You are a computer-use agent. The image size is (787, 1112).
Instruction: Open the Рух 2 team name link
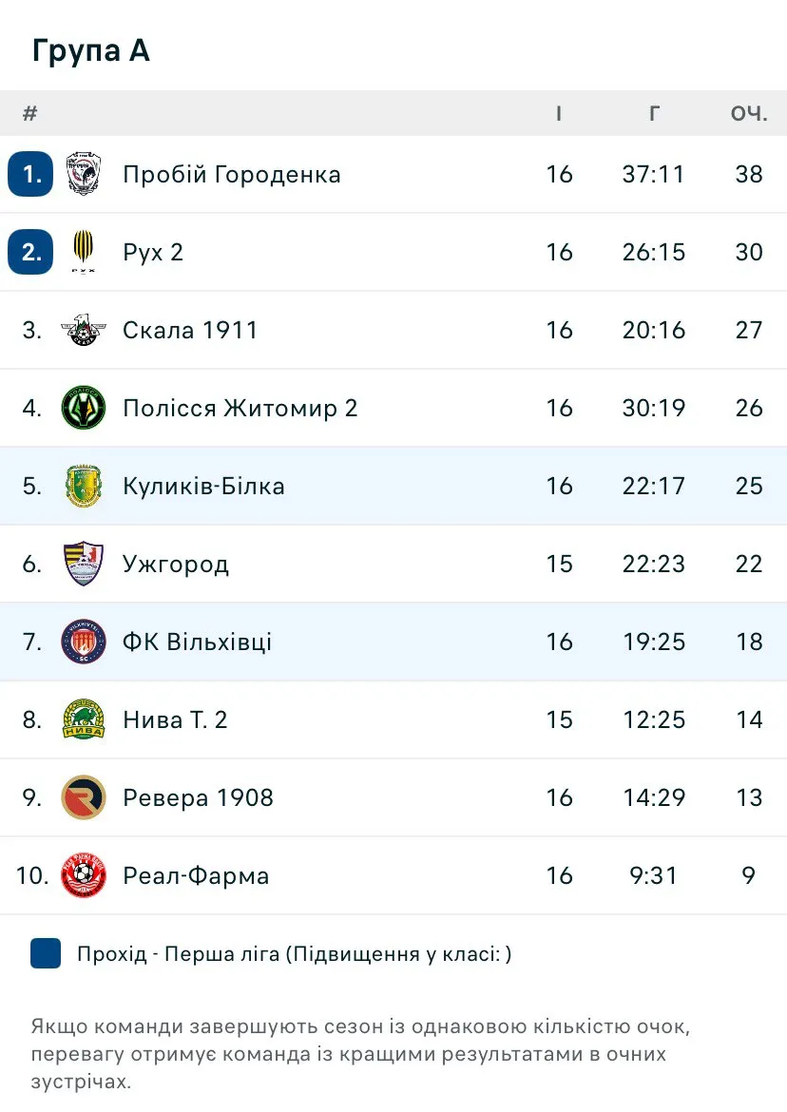152,253
